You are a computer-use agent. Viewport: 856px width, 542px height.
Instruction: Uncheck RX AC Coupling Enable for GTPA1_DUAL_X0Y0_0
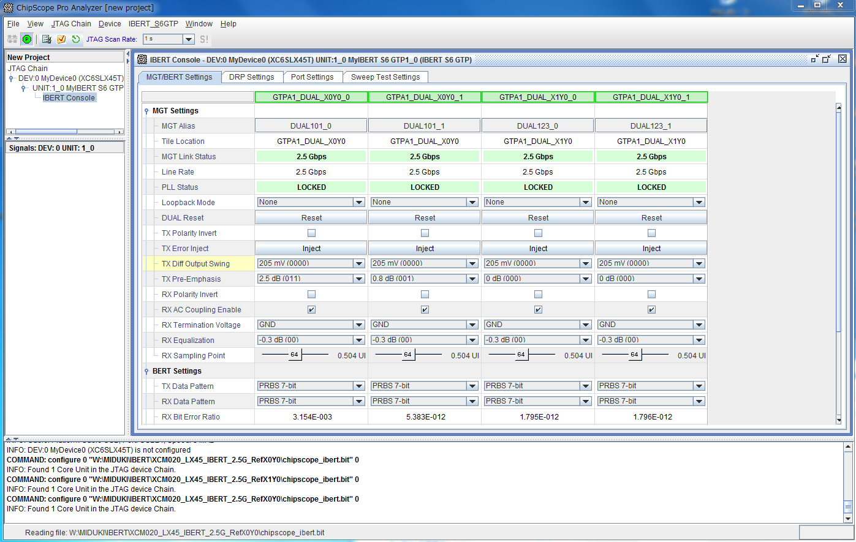click(x=311, y=309)
